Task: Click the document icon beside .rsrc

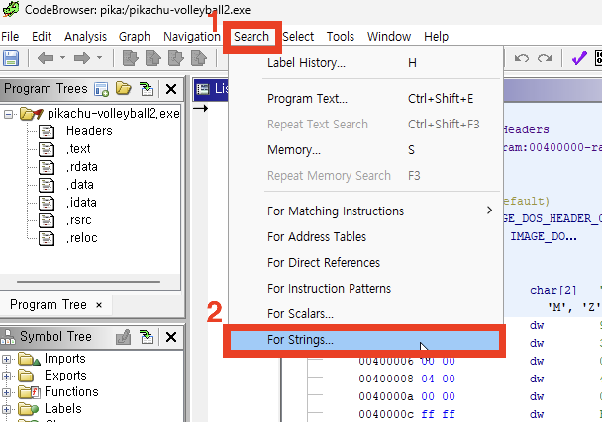Action: (x=46, y=220)
